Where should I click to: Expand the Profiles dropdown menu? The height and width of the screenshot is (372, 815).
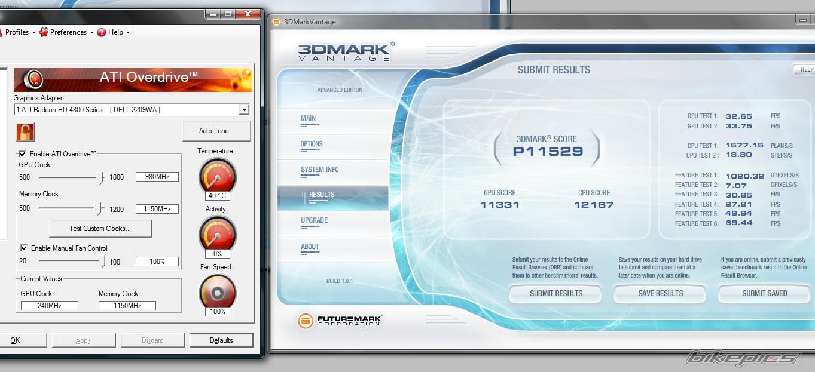tap(33, 32)
